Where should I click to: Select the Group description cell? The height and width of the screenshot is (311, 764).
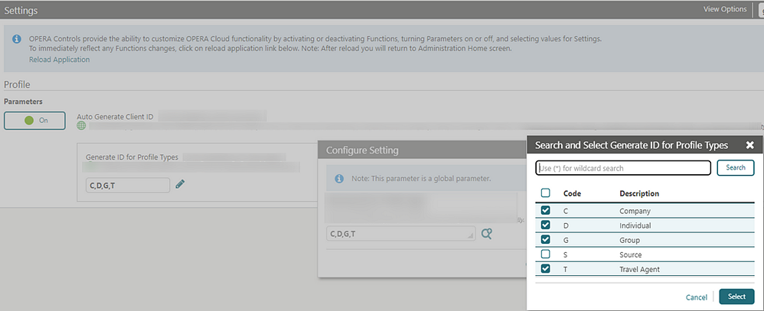629,241
